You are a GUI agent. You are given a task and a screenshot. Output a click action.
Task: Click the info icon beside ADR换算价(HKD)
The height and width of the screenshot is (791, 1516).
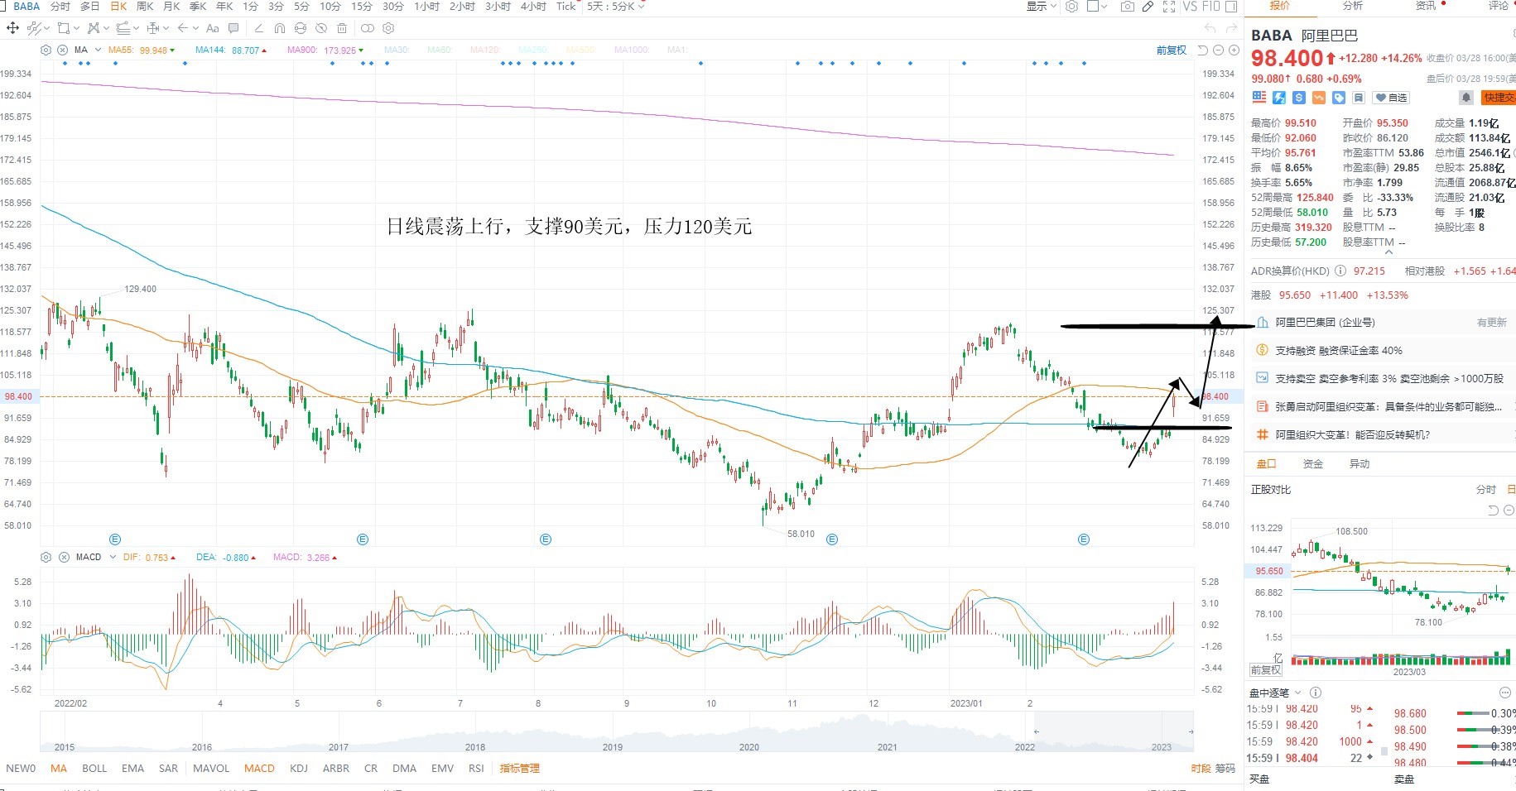tap(1340, 271)
